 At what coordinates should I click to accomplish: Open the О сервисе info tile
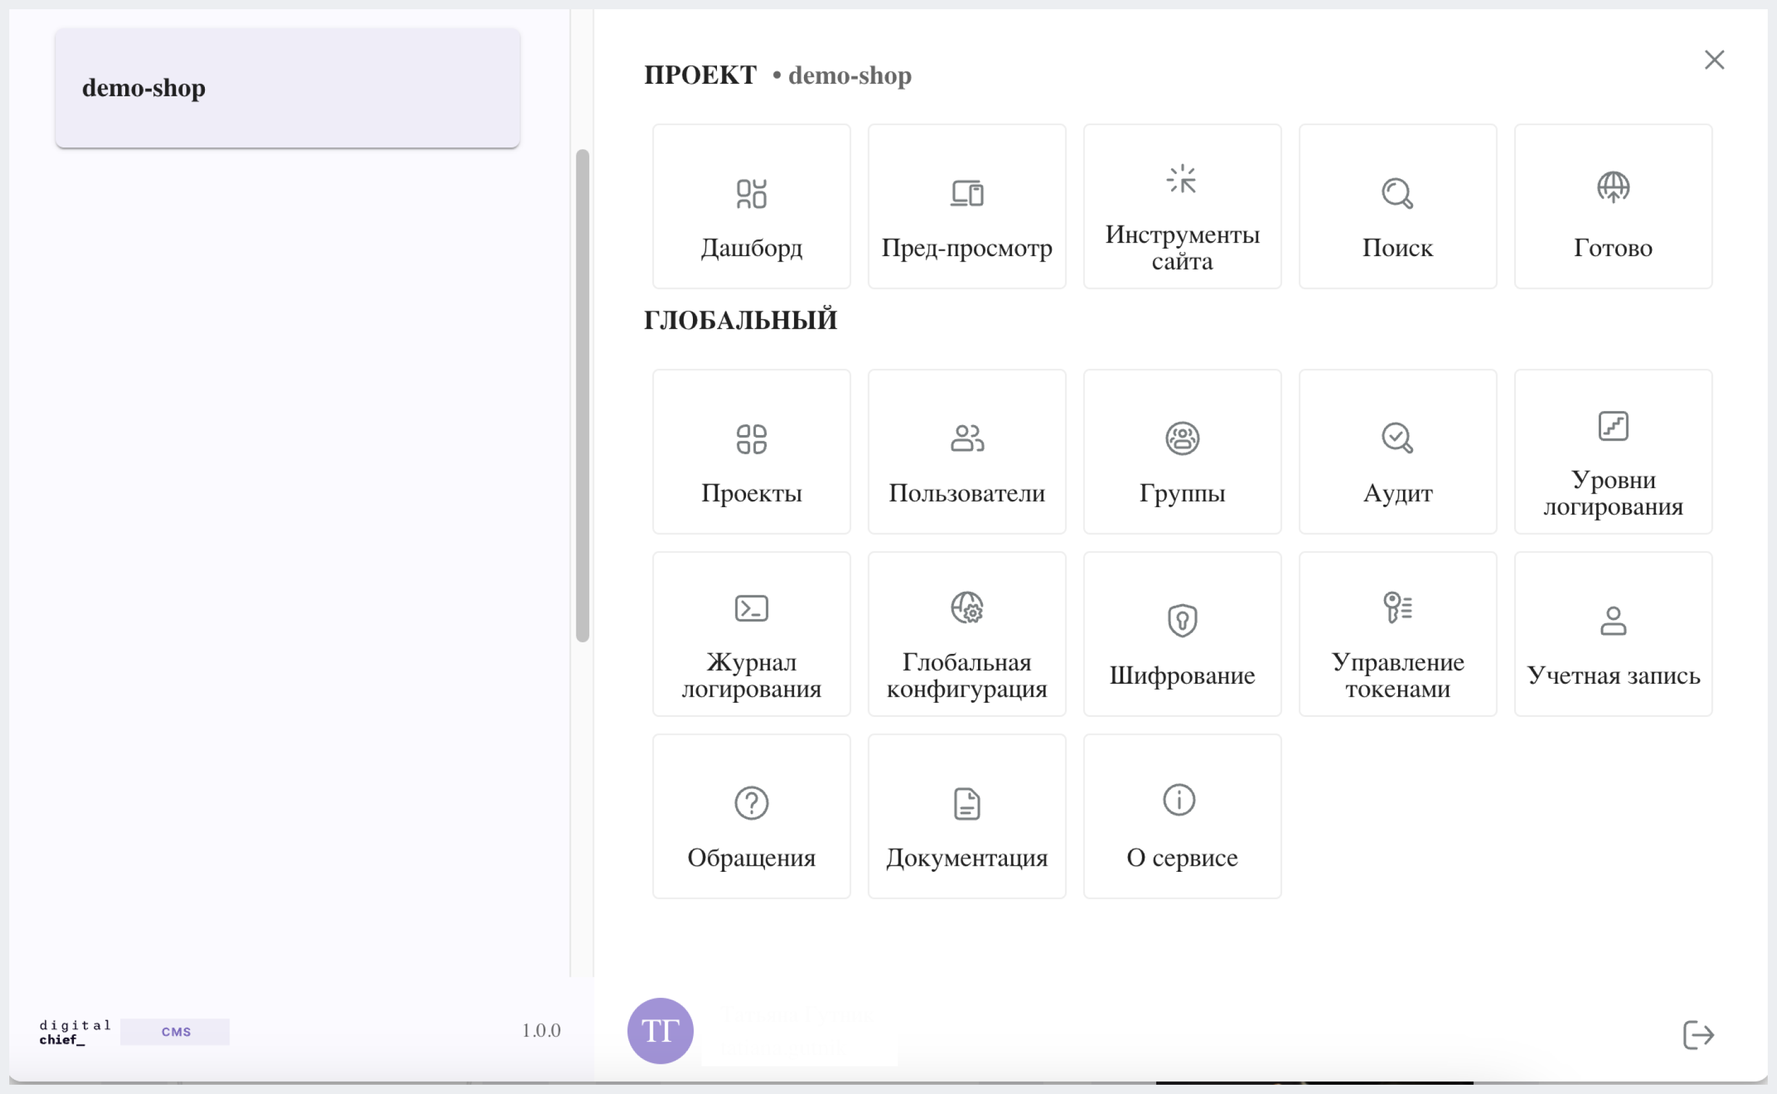tap(1182, 816)
